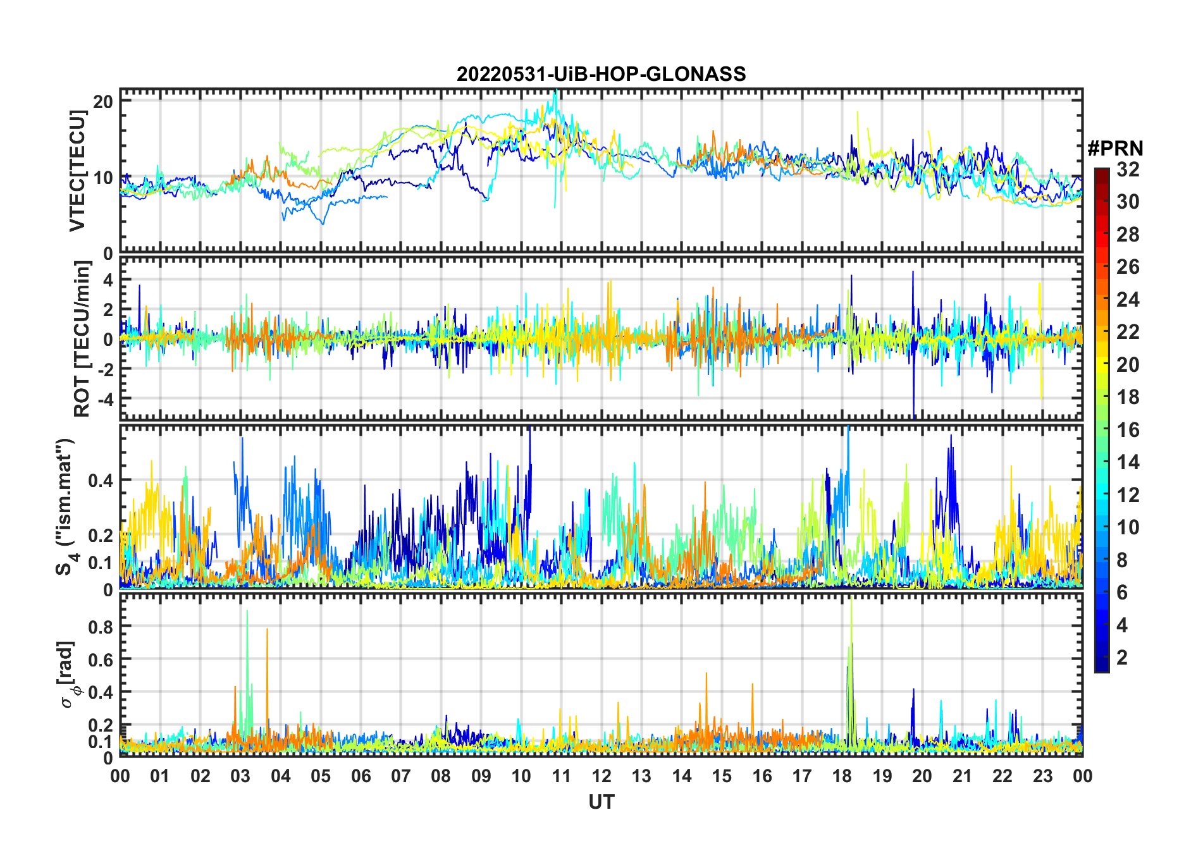Select the "0.6" tick on the sigma-phi axis
Screen dimensions: 1203x841
(101, 660)
